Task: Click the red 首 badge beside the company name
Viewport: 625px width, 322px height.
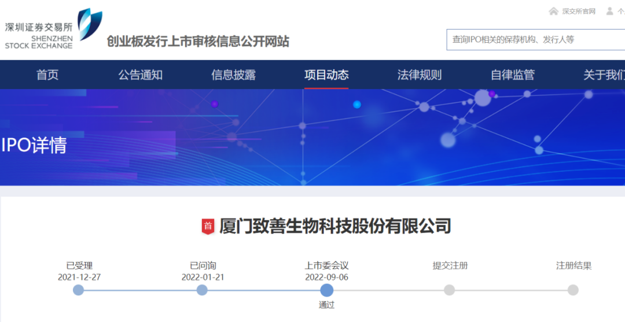Action: [208, 227]
